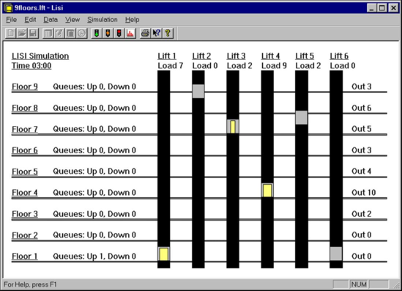Click the Floor 1 label
Image resolution: width=402 pixels, height=291 pixels.
tap(25, 257)
